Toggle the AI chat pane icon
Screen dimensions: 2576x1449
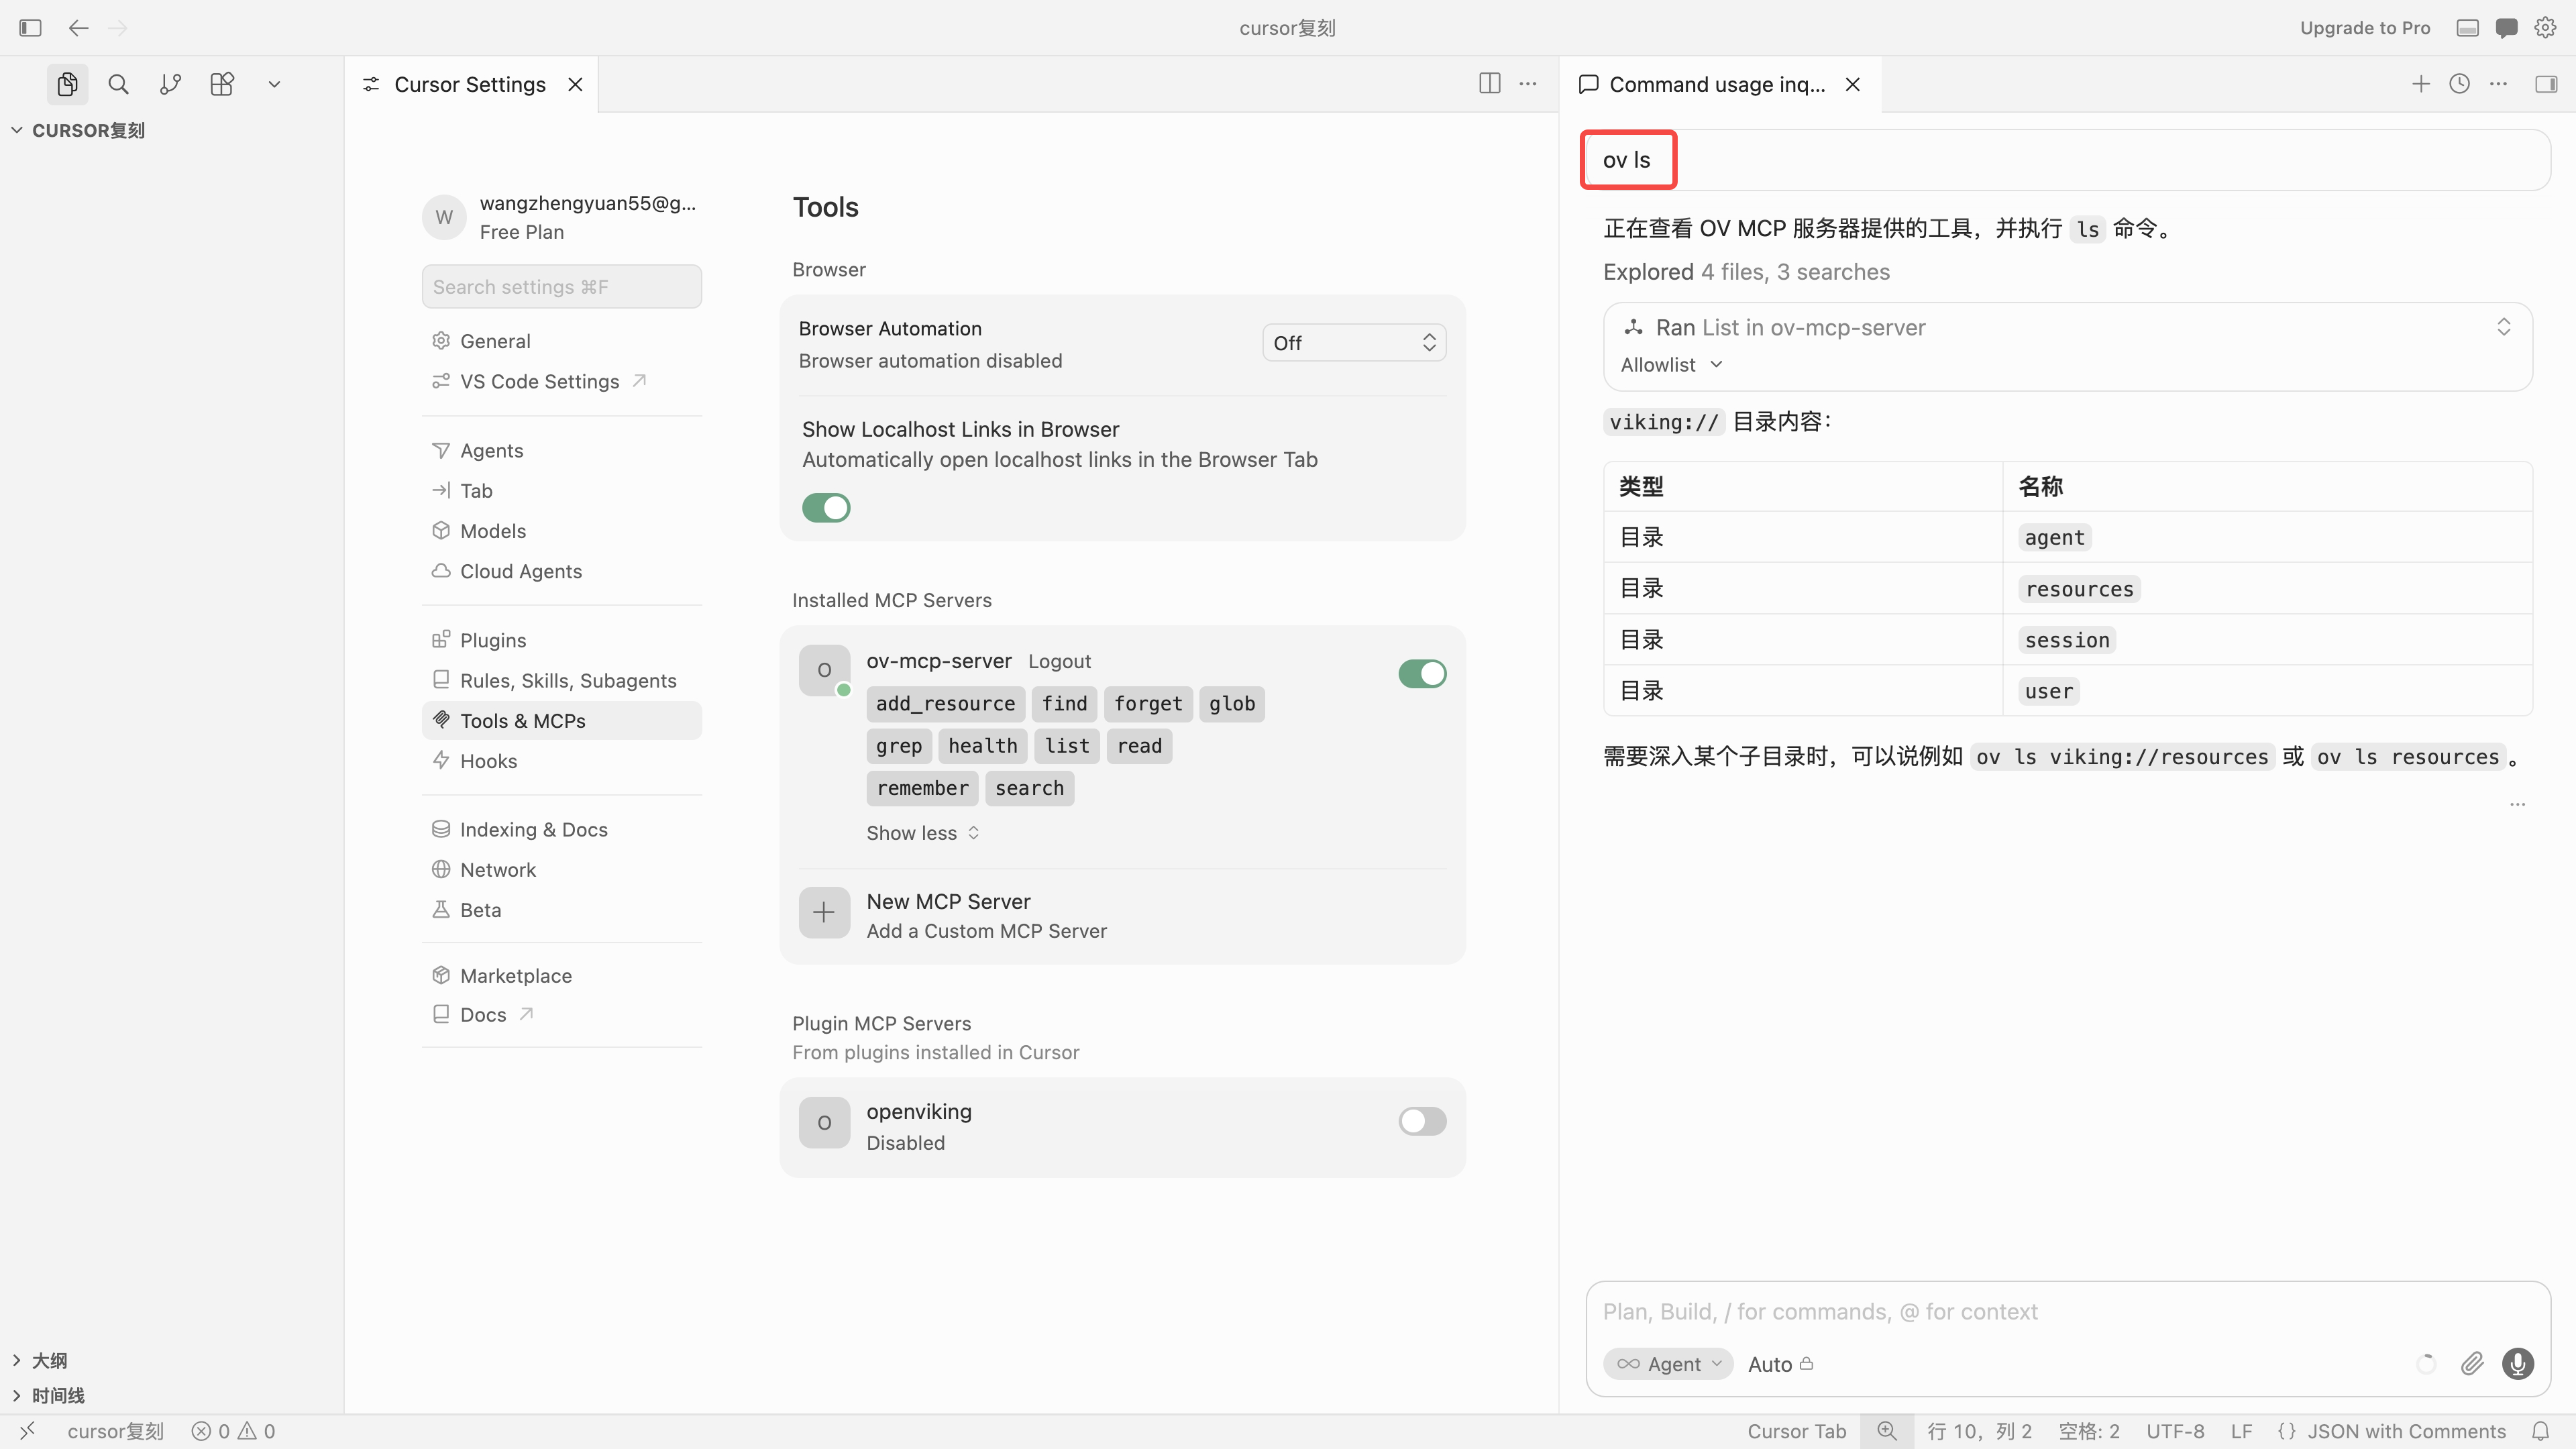click(x=2506, y=28)
